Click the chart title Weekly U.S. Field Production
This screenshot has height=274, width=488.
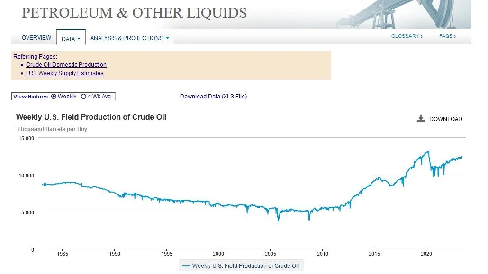[x=91, y=117]
